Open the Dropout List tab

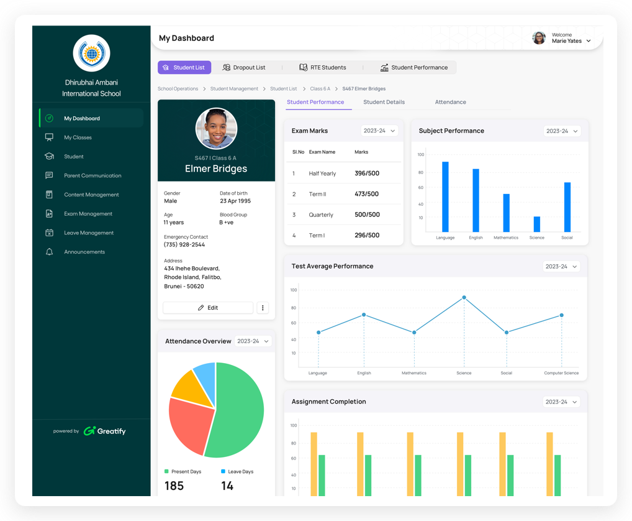(244, 68)
